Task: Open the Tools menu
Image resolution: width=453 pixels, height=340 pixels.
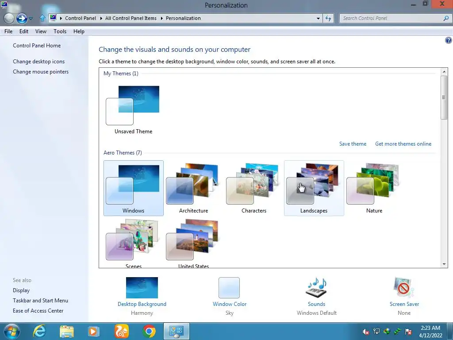Action: pyautogui.click(x=60, y=31)
